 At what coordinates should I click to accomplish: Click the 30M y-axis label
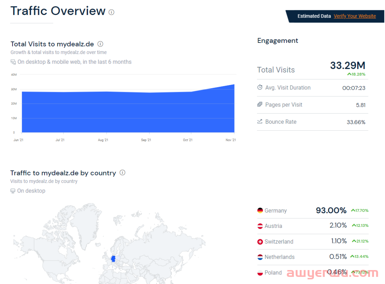click(x=14, y=89)
